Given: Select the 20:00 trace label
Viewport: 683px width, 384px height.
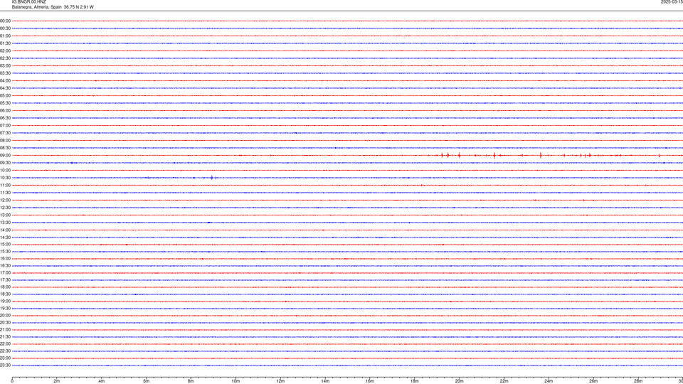Looking at the screenshot, I should click(5, 316).
